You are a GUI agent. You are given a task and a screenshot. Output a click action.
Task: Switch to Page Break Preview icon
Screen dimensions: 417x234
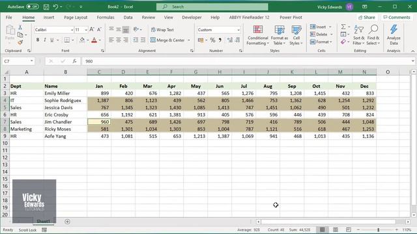click(x=349, y=229)
